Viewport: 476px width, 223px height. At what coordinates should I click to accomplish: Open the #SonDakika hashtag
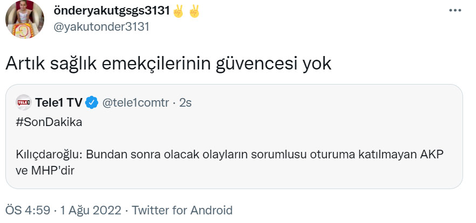49,122
